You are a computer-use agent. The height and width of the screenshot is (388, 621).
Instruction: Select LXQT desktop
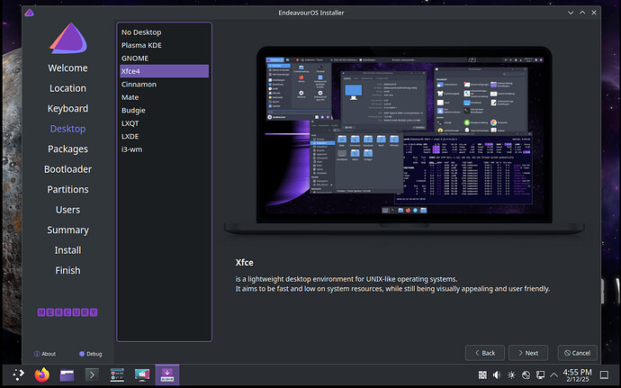164,123
